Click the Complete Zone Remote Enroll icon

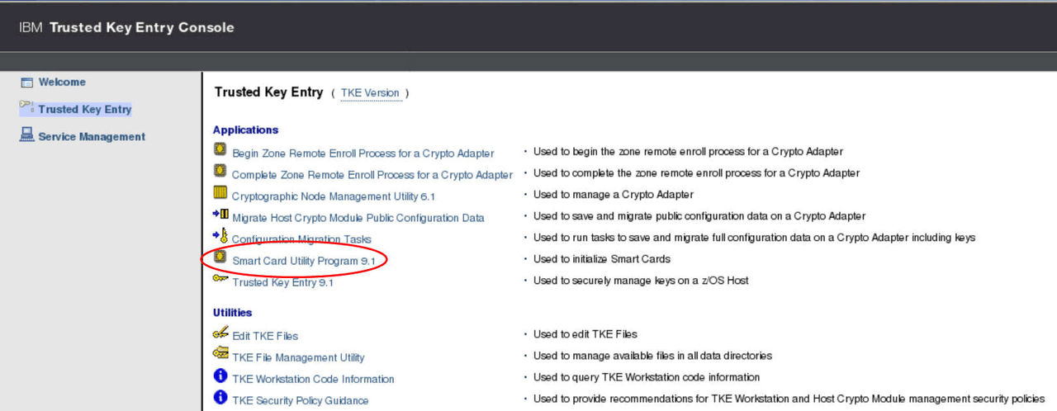(x=220, y=172)
